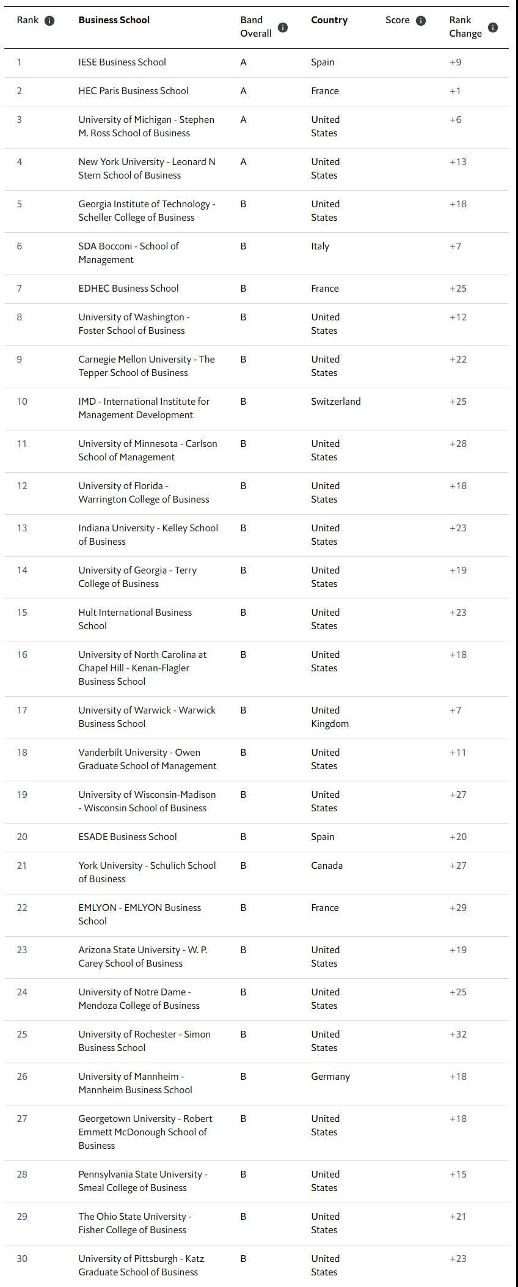
Task: Open Hult International Business School link
Action: point(135,619)
